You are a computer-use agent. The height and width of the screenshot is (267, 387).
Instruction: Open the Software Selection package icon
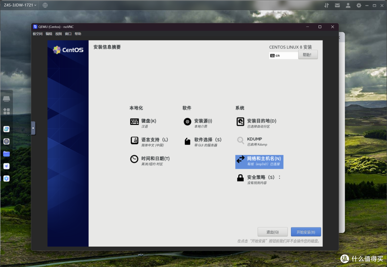187,141
